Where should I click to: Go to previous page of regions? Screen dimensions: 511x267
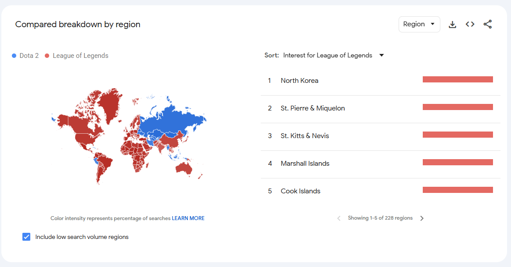point(338,218)
